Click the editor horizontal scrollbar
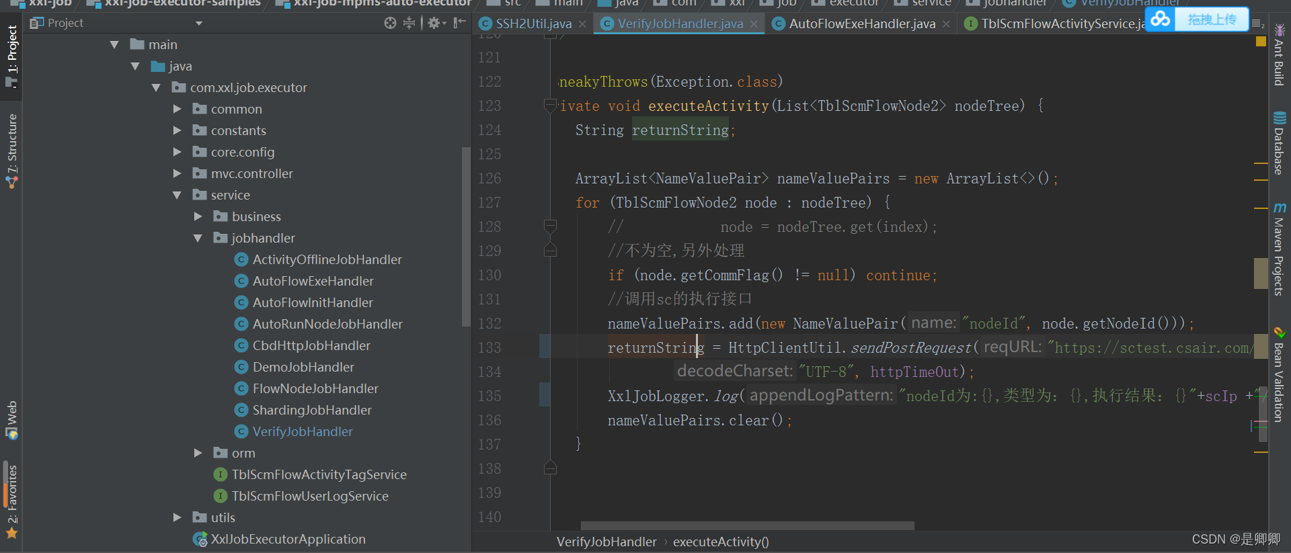Viewport: 1291px width, 553px height. coord(747,525)
